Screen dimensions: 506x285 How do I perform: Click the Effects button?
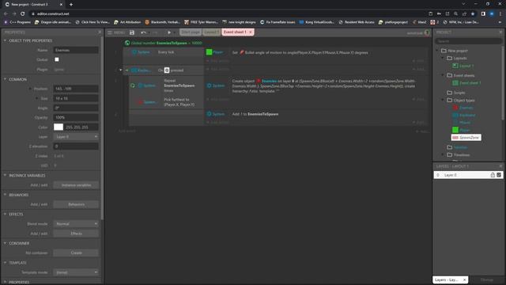pyautogui.click(x=76, y=234)
